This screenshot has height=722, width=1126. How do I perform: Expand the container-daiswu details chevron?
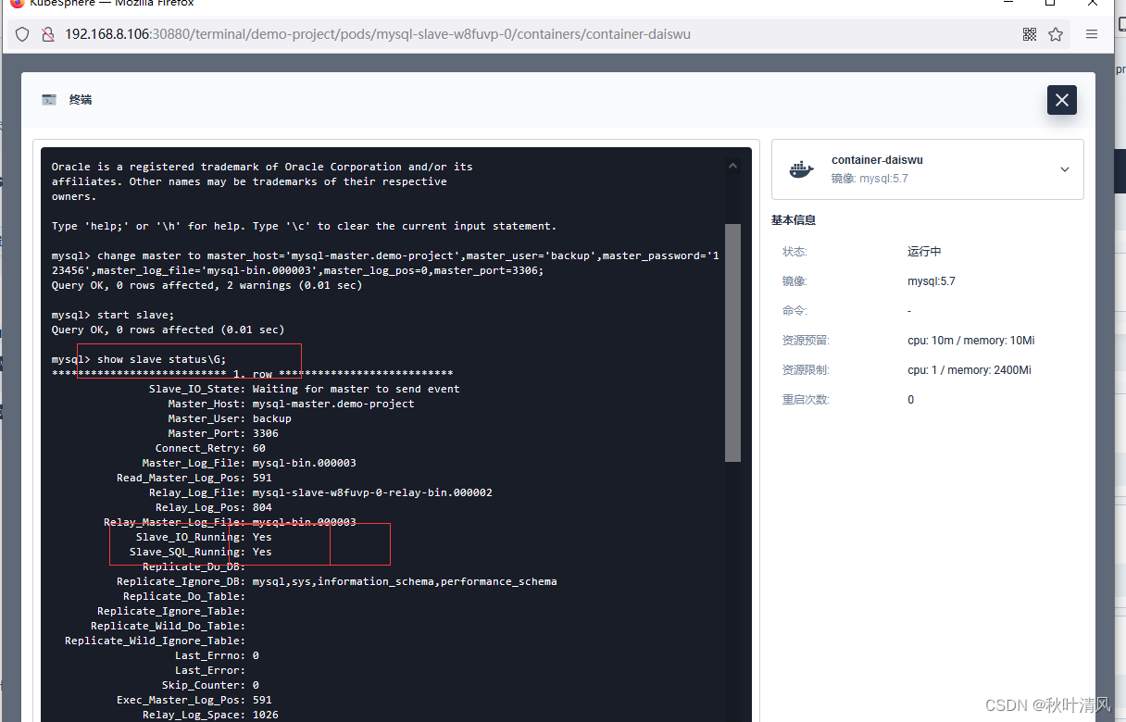coord(1063,168)
